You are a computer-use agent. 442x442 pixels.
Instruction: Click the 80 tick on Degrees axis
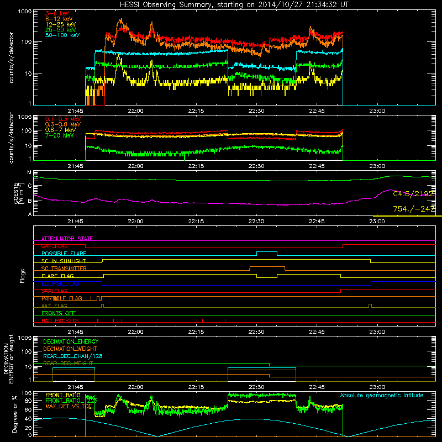28,401
